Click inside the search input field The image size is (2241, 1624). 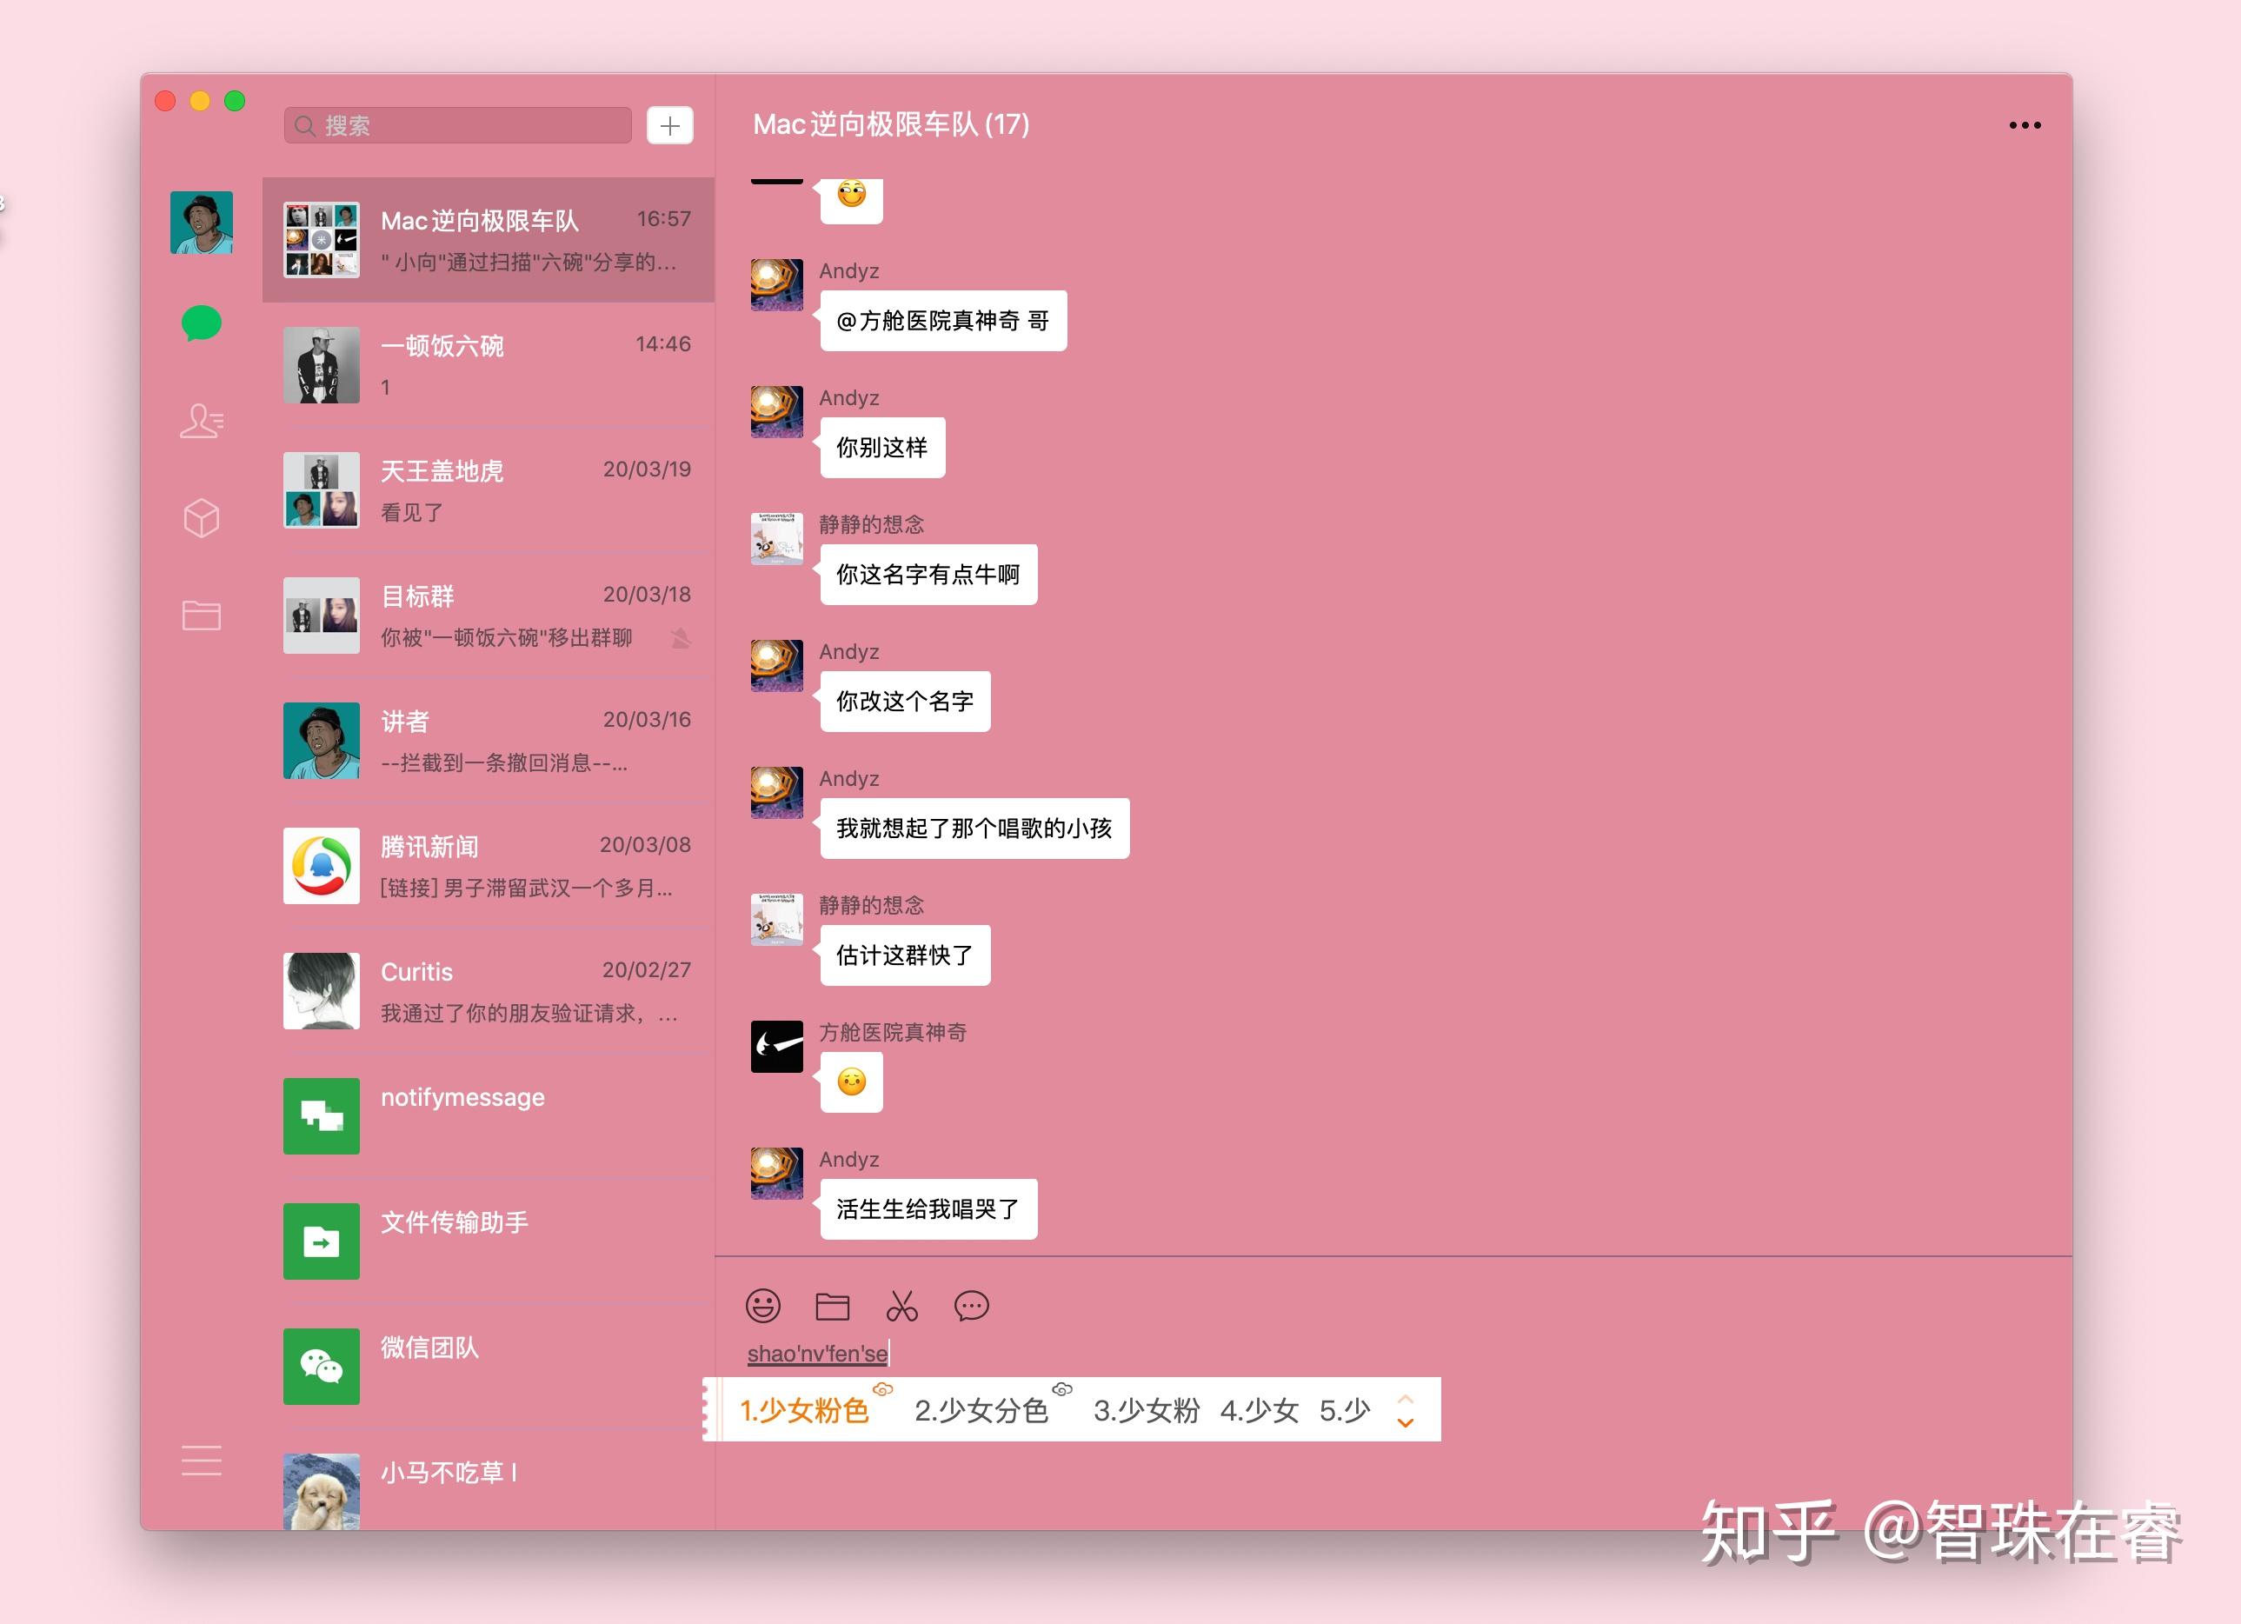click(x=464, y=125)
